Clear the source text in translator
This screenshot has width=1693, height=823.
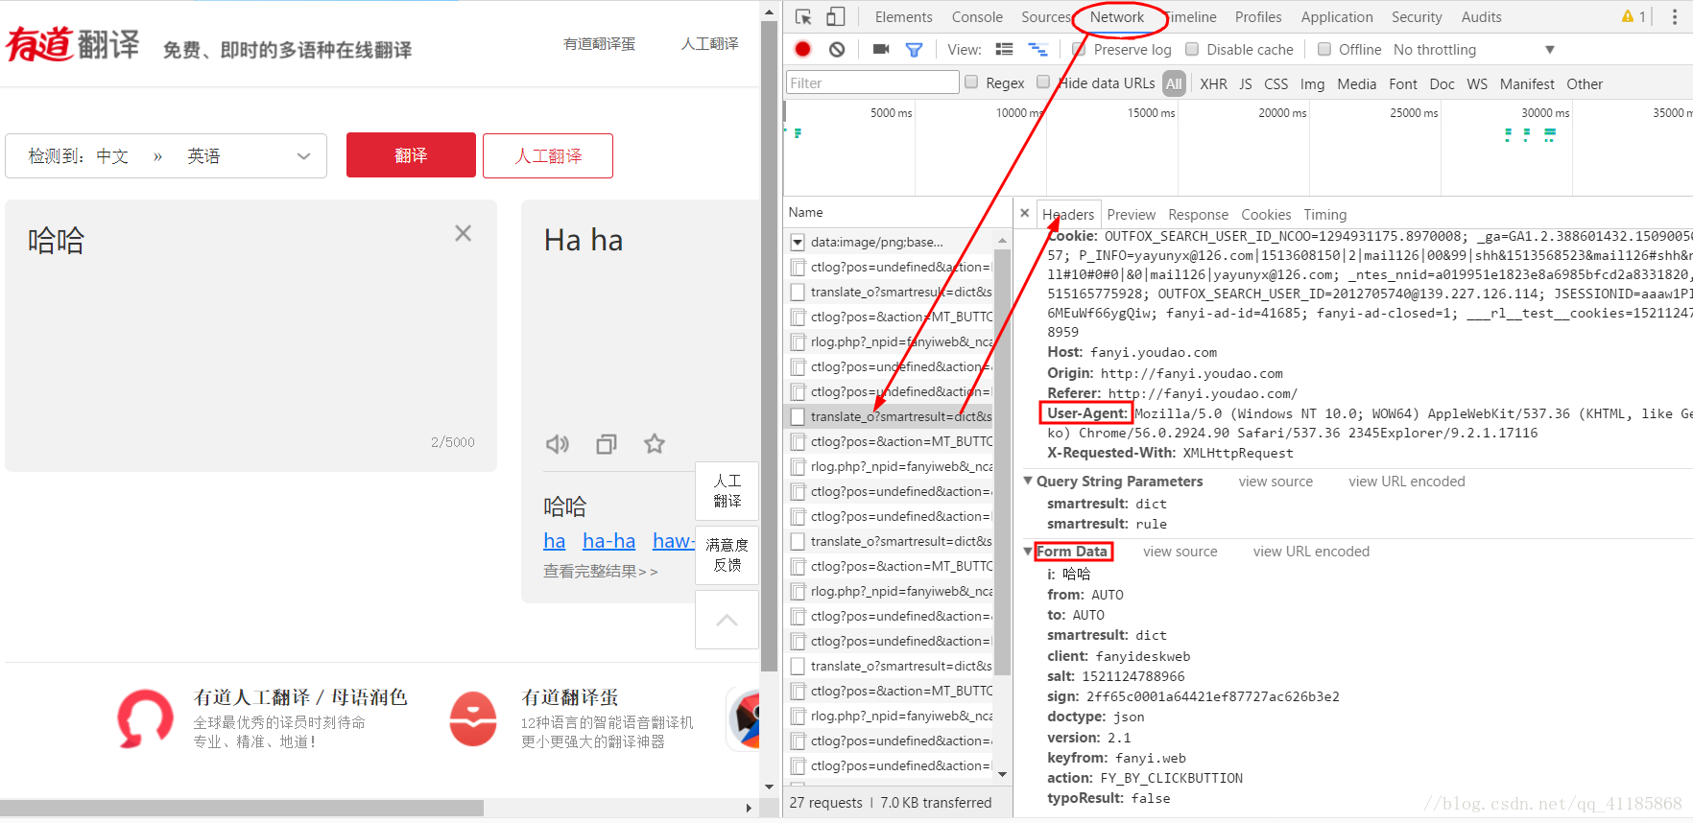click(464, 233)
